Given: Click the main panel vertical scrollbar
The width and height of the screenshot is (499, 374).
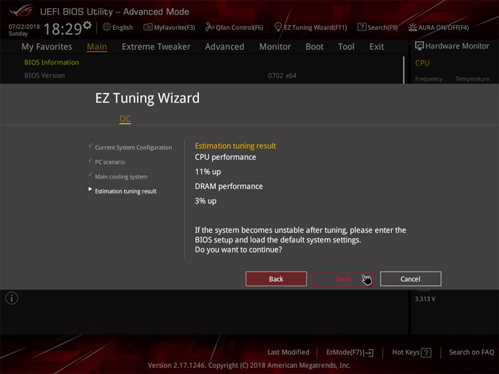Looking at the screenshot, I should [x=403, y=70].
